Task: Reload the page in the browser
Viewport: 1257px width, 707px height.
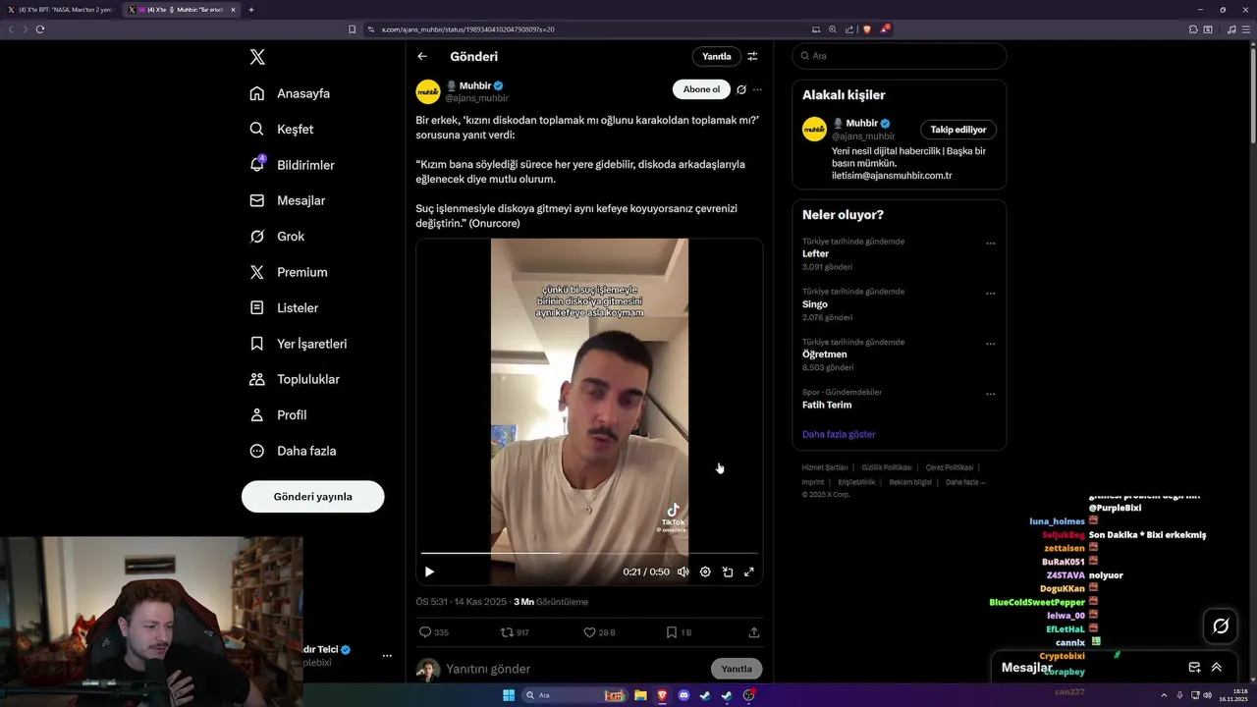Action: [40, 29]
